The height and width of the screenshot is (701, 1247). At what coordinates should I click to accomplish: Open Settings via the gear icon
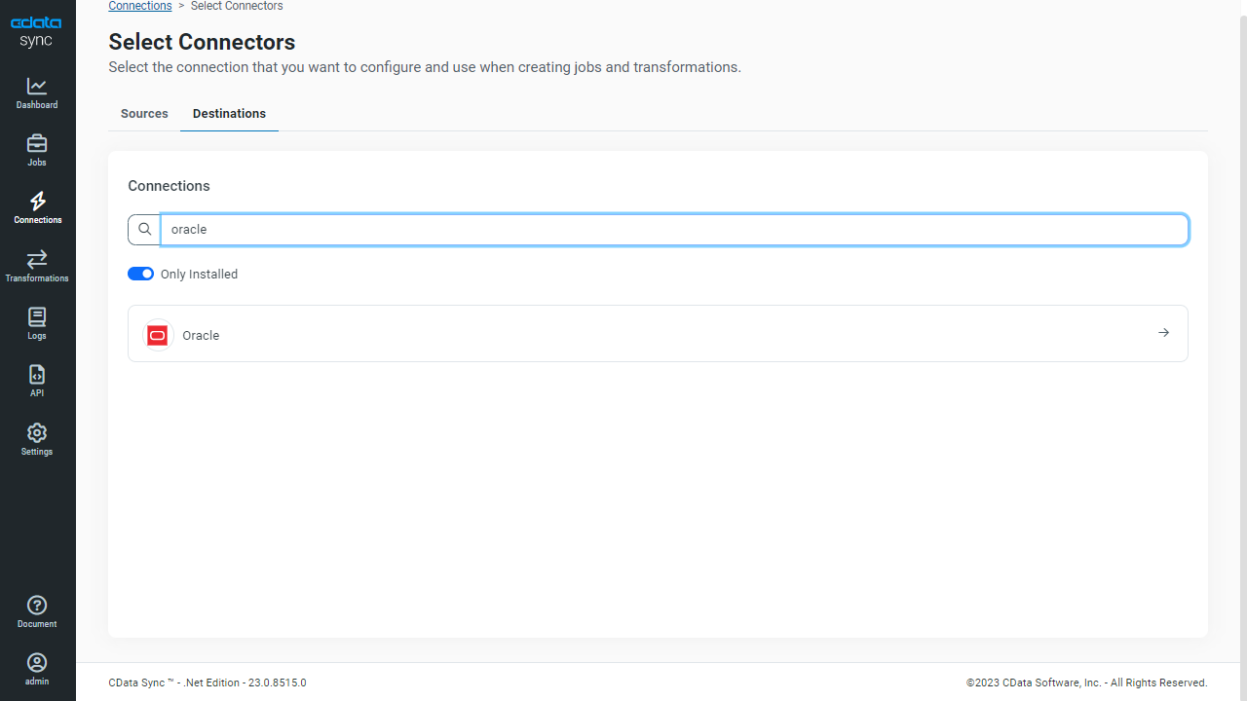tap(36, 438)
